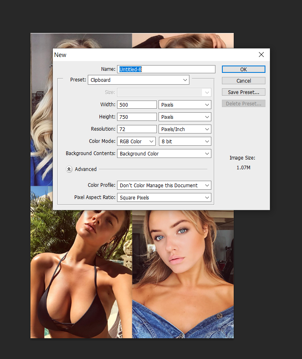Click the Width field with 500

tap(137, 105)
